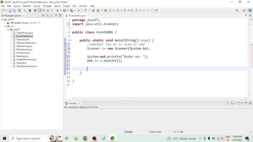Open the Back history dropdown arrow
This screenshot has width=253, height=142.
point(144,11)
